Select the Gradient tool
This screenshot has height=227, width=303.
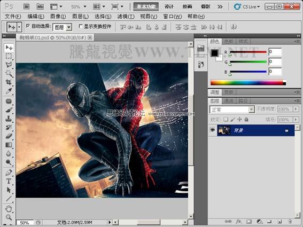[9, 145]
